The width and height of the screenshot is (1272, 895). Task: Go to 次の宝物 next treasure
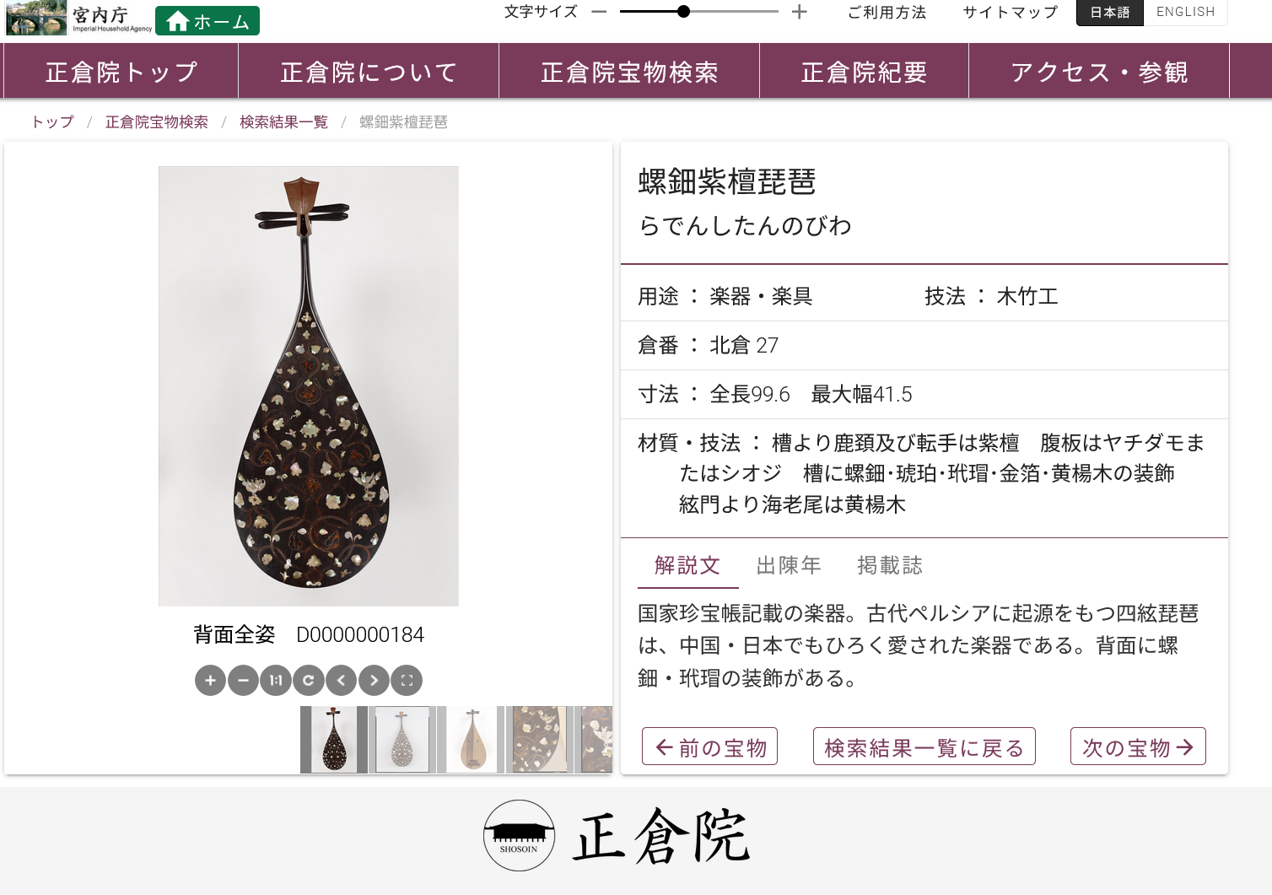tap(1138, 747)
